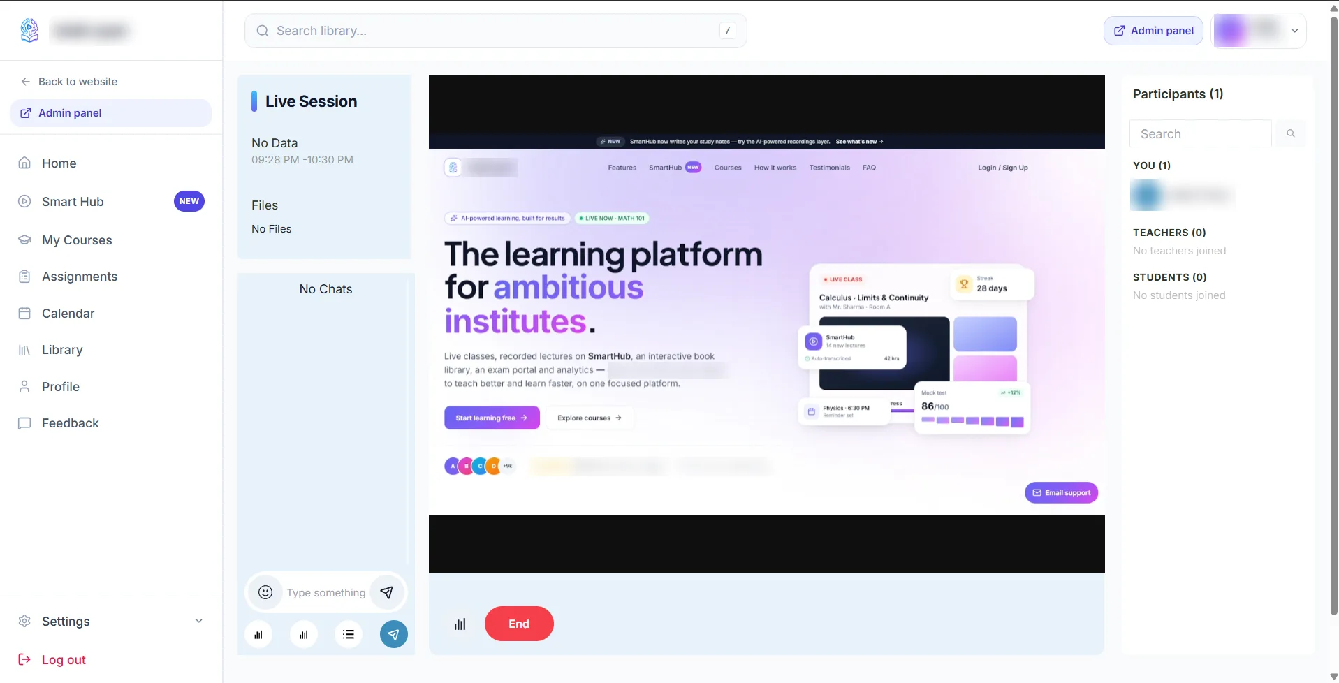The width and height of the screenshot is (1339, 683).
Task: Click the Profile person icon
Action: [x=24, y=386]
